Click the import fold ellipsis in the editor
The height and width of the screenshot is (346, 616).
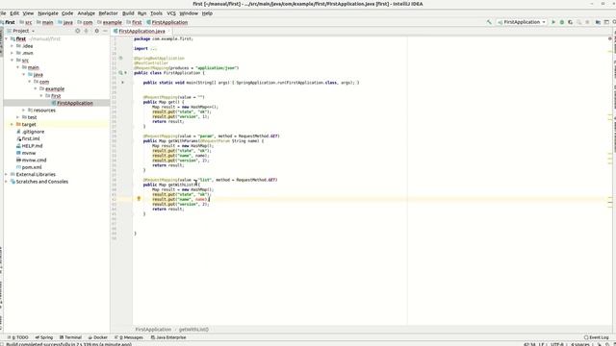pyautogui.click(x=154, y=49)
